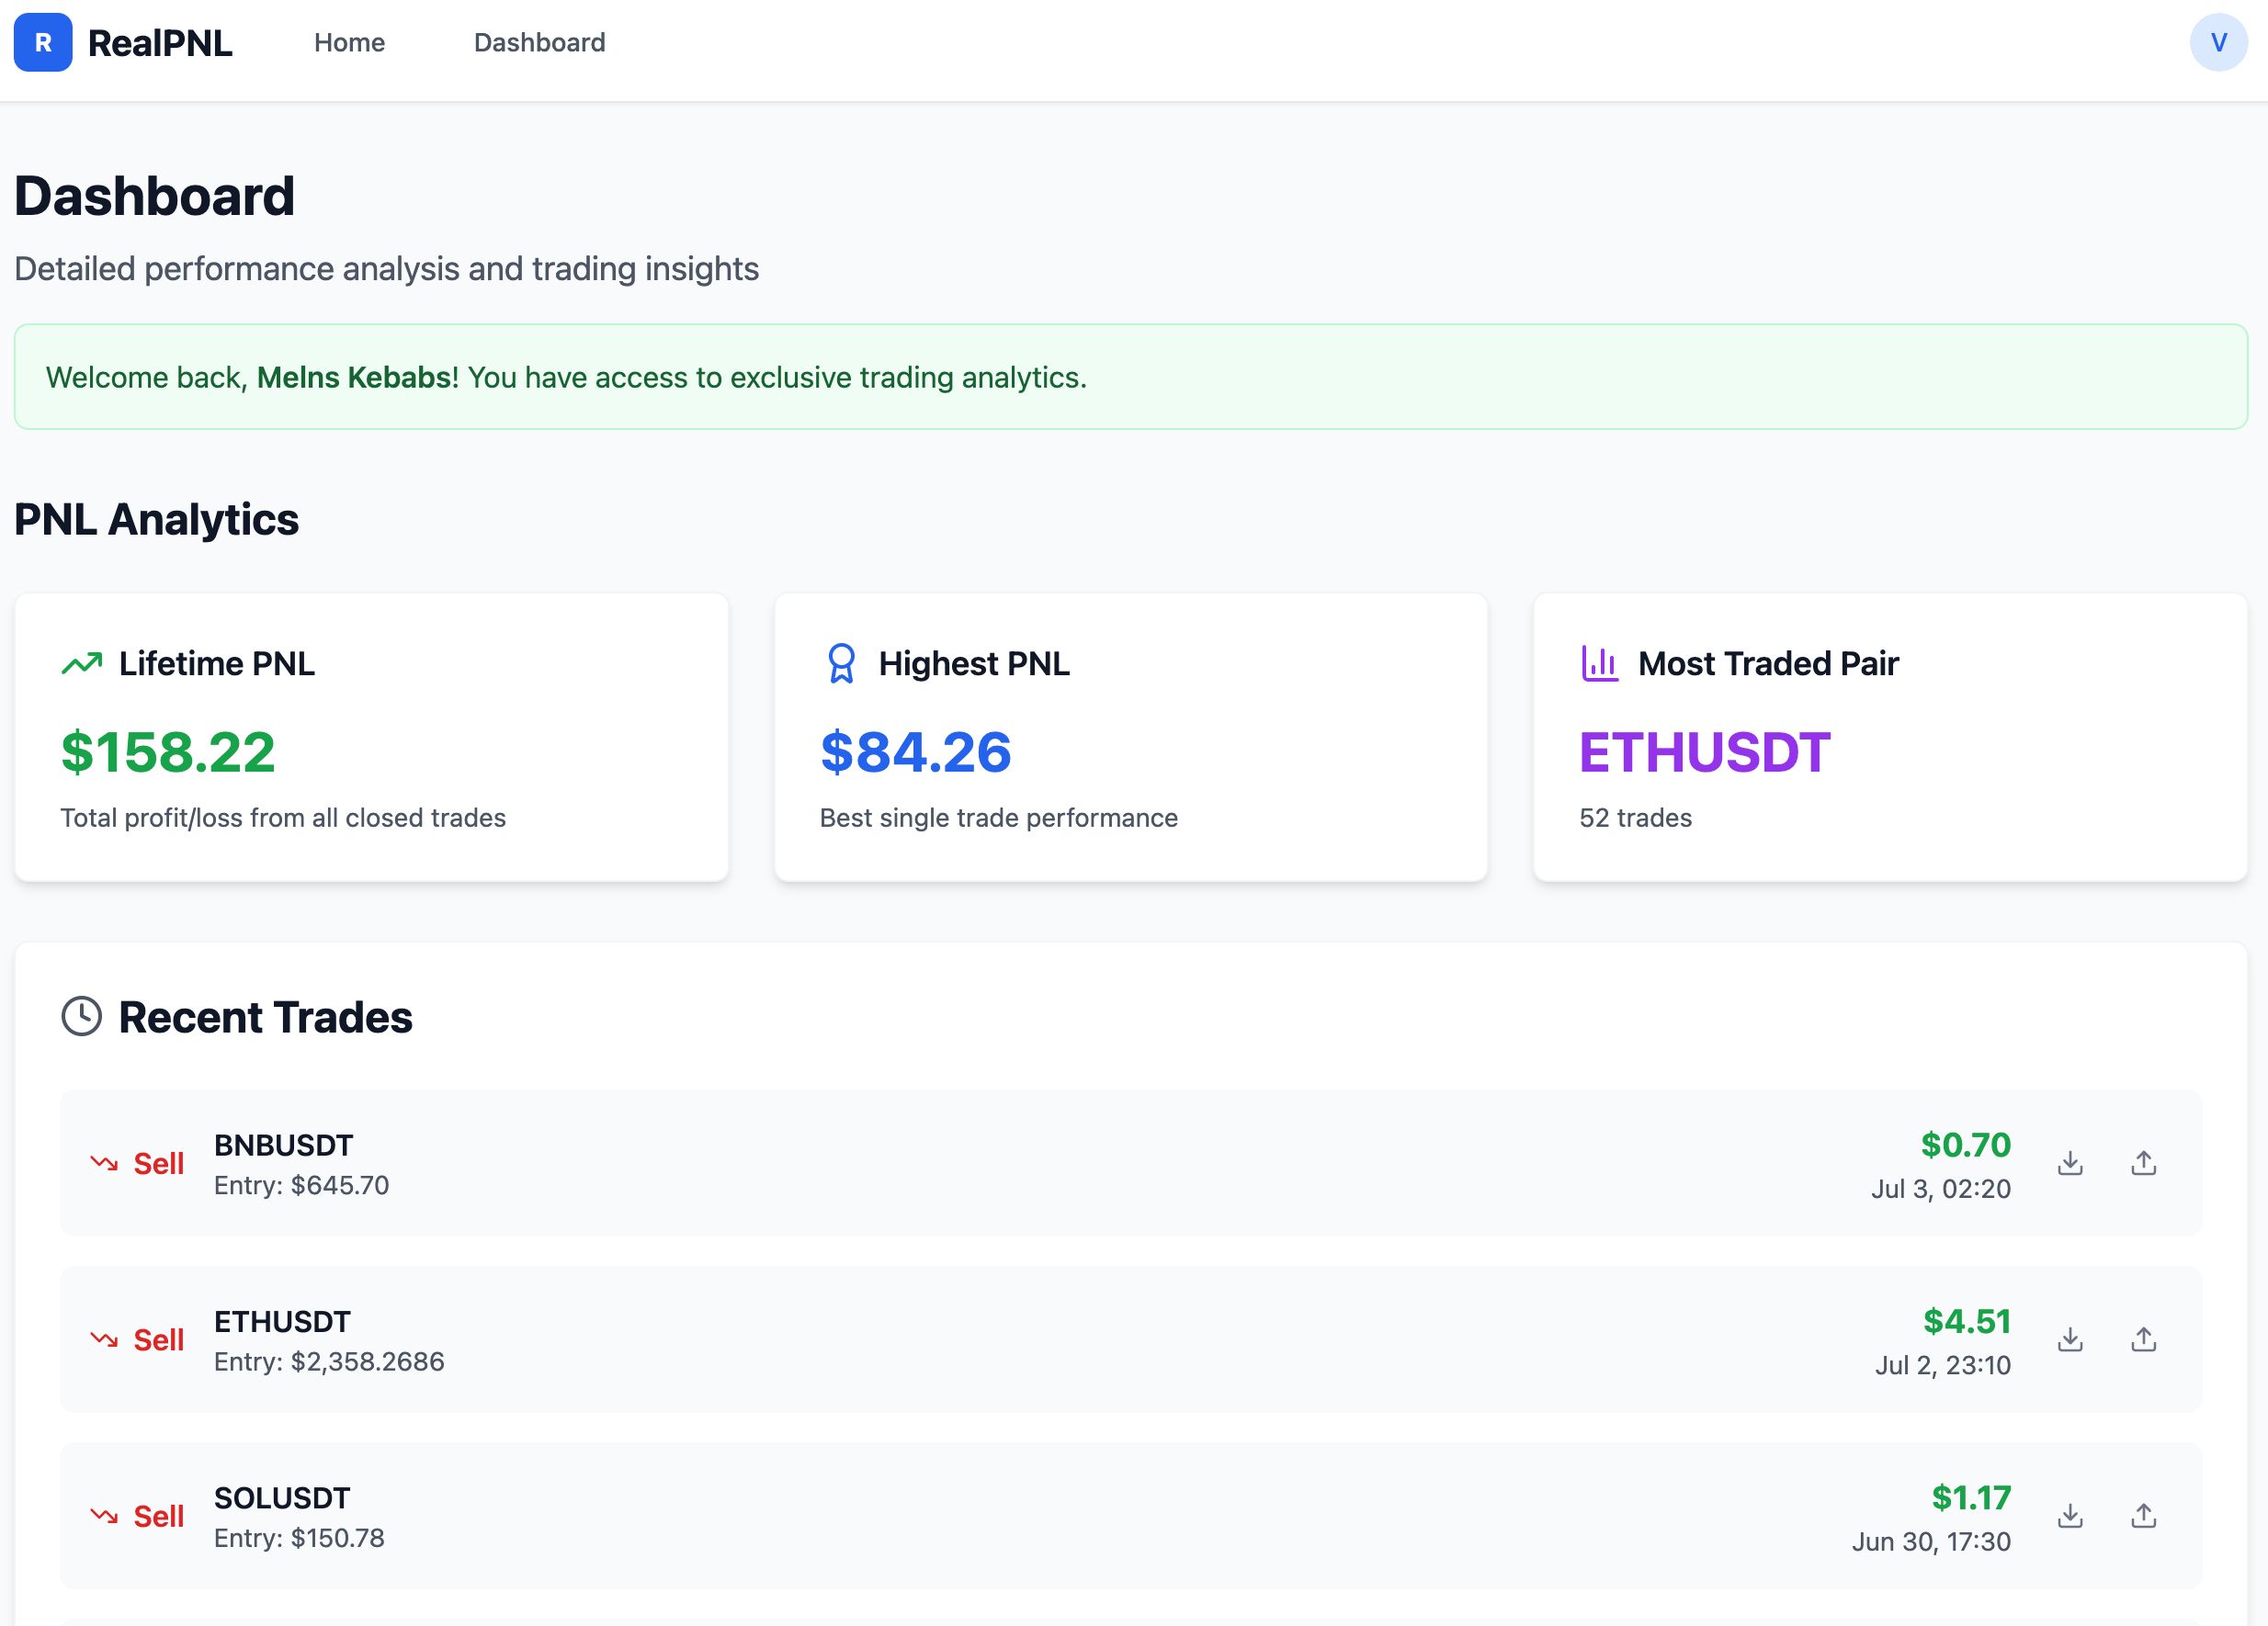2268x1626 pixels.
Task: Download the SOLUSDT trade card
Action: click(x=2070, y=1516)
